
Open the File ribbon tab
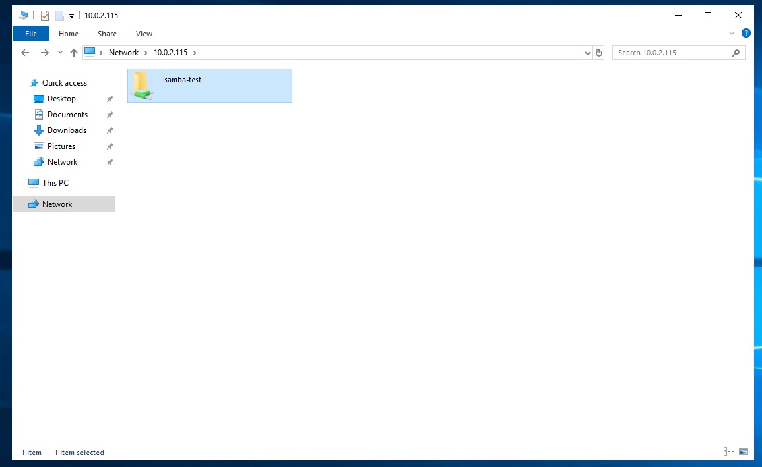coord(30,34)
